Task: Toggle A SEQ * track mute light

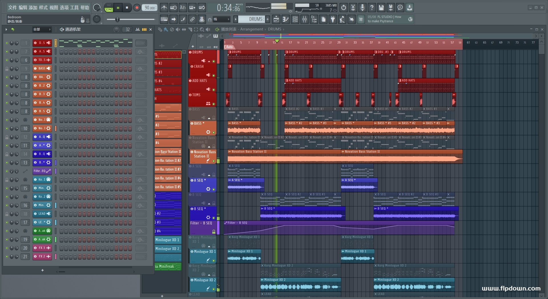Action: (213, 189)
